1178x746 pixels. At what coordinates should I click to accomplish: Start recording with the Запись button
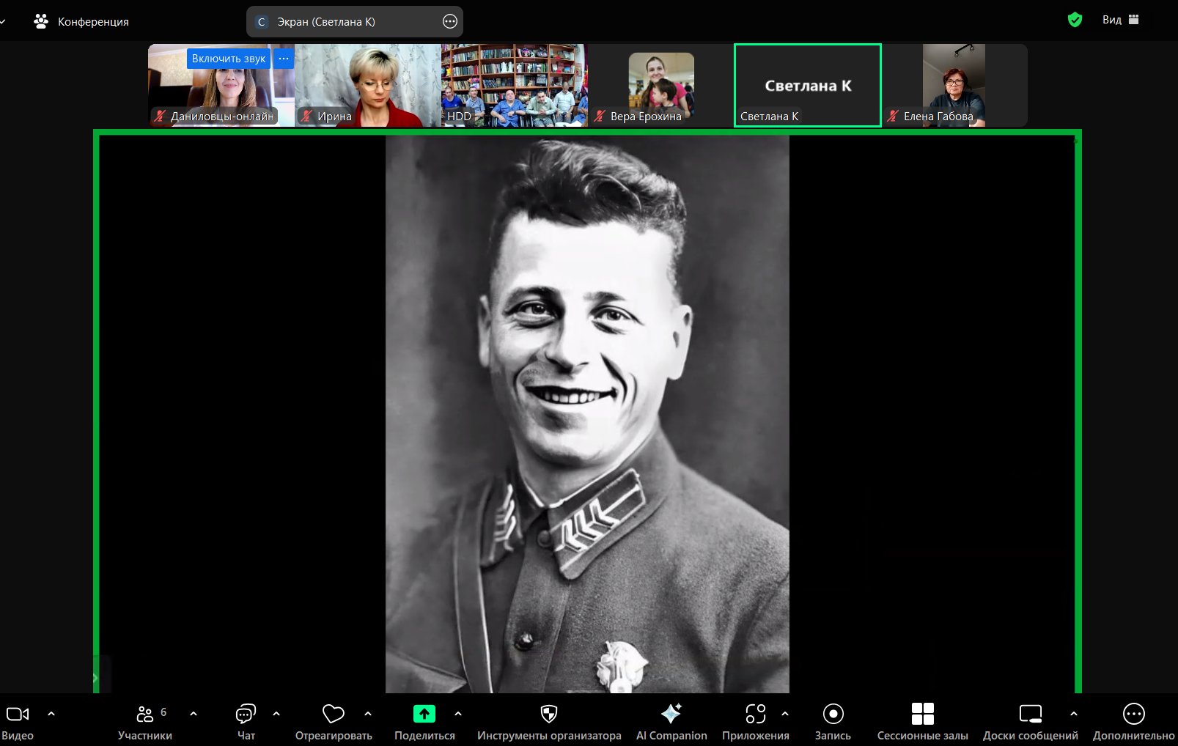tap(833, 714)
